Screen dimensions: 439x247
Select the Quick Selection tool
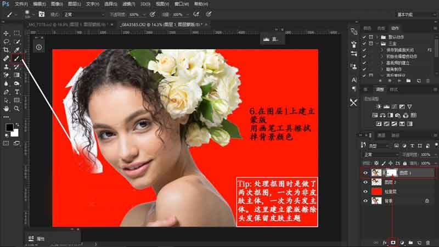[x=16, y=42]
